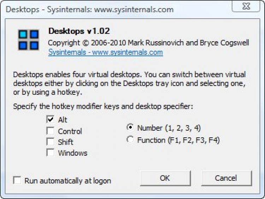
Task: Choose Function (F1, F2, F3, F4) radio button
Action: [130, 140]
